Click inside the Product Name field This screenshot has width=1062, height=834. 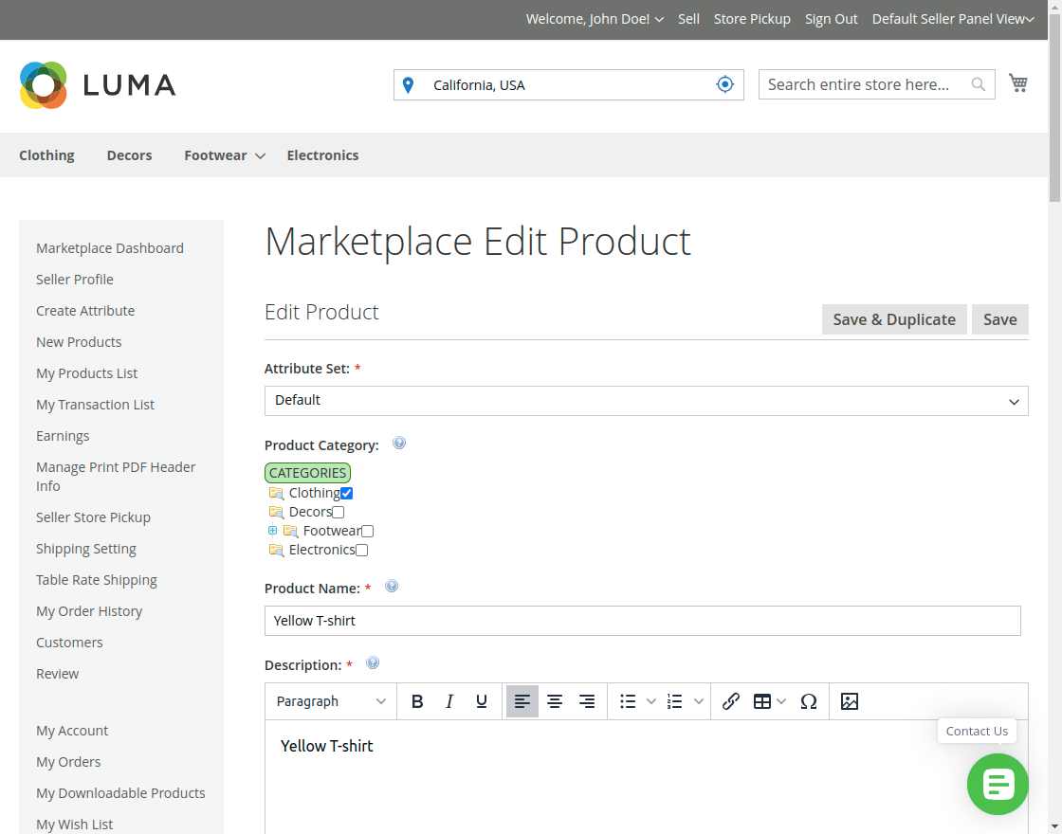[642, 621]
